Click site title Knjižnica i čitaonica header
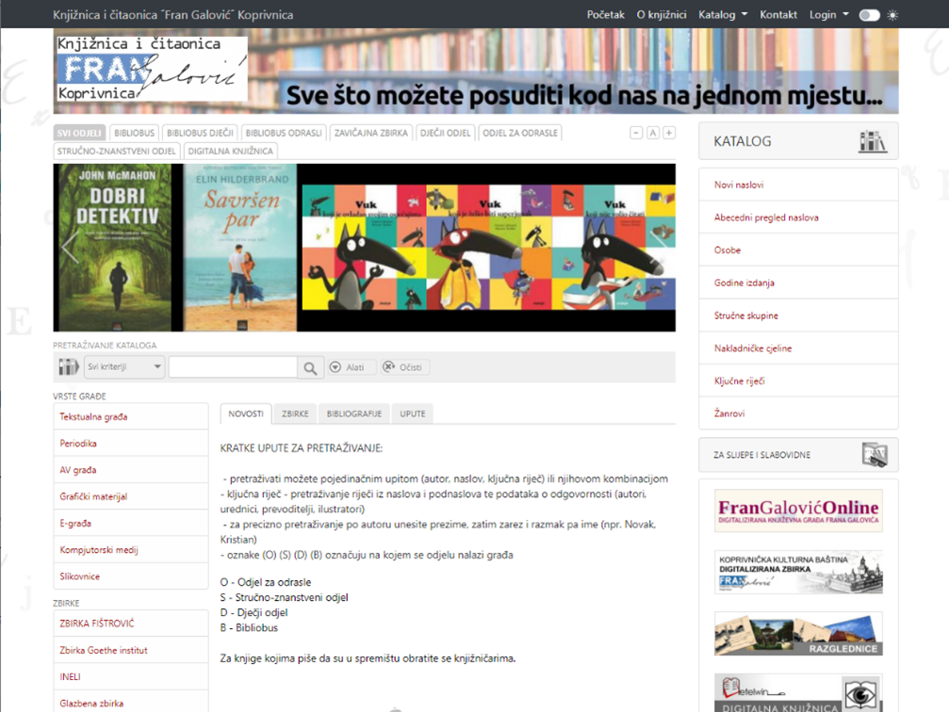Viewport: 949px width, 712px height. (173, 14)
